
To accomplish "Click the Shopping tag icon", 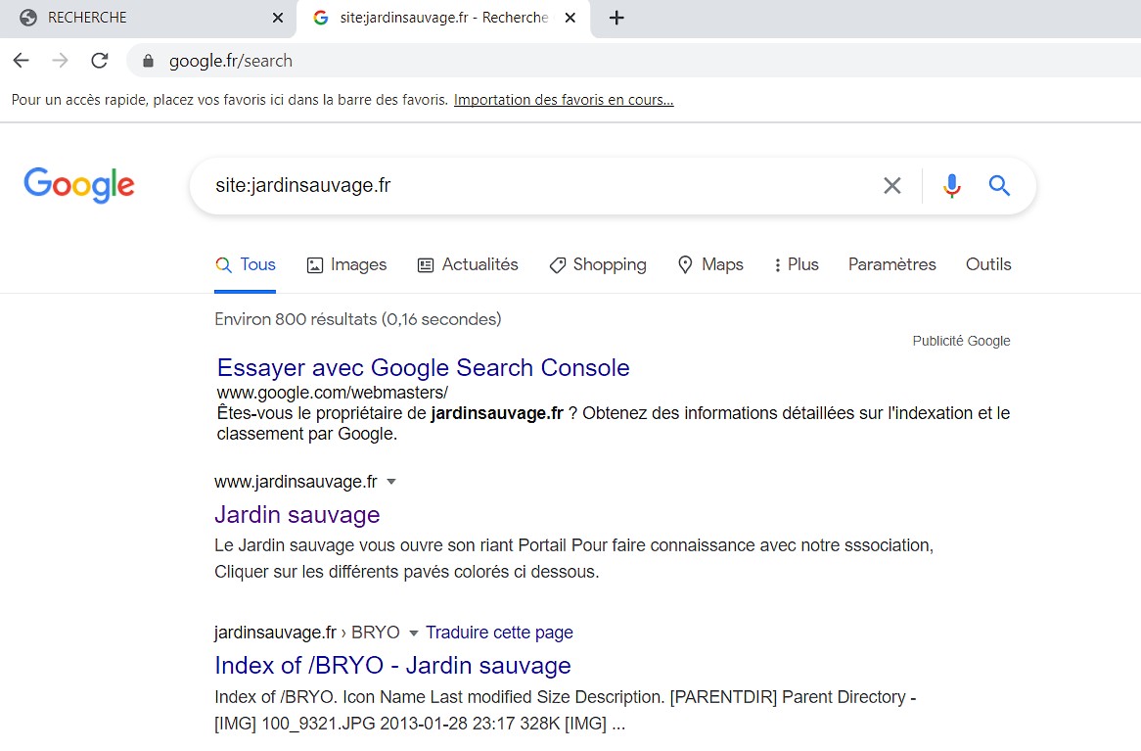I will (x=558, y=265).
